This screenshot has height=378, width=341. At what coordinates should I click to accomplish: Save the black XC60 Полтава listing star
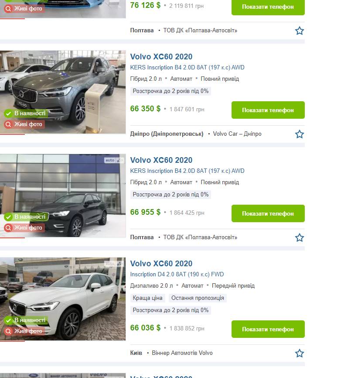[x=299, y=237]
